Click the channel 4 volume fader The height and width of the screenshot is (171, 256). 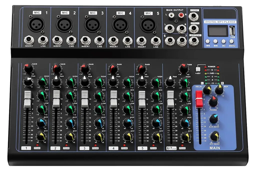tap(113, 99)
